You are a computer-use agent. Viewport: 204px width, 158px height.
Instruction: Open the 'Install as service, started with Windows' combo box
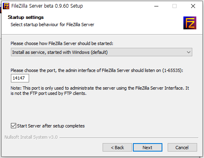101,52
